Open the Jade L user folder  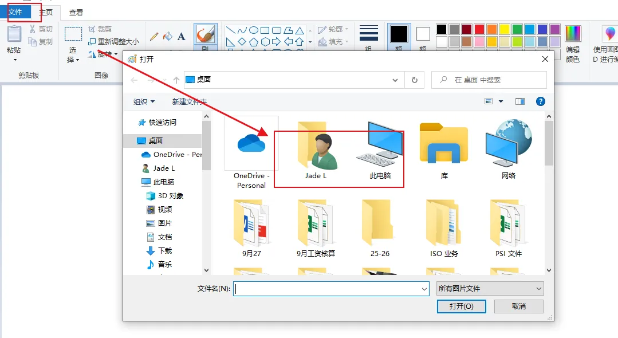pyautogui.click(x=316, y=151)
